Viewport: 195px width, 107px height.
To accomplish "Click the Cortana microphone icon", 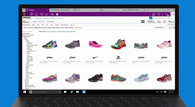I will (60, 92).
